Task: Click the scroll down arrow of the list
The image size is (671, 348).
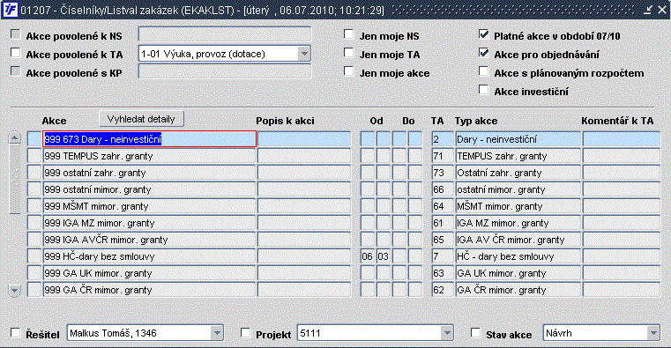Action: pos(15,291)
